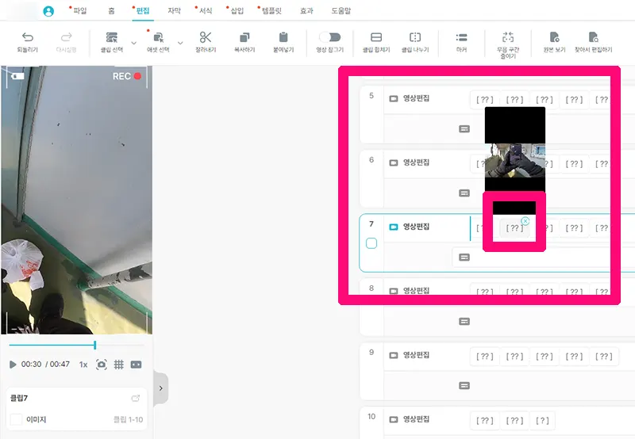Click the subtitle icon in clip 8
Screen dimensions: 635x439
tap(464, 322)
